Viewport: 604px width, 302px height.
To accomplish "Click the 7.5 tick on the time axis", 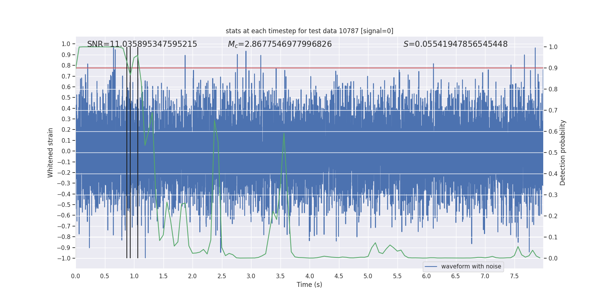I will [x=514, y=276].
